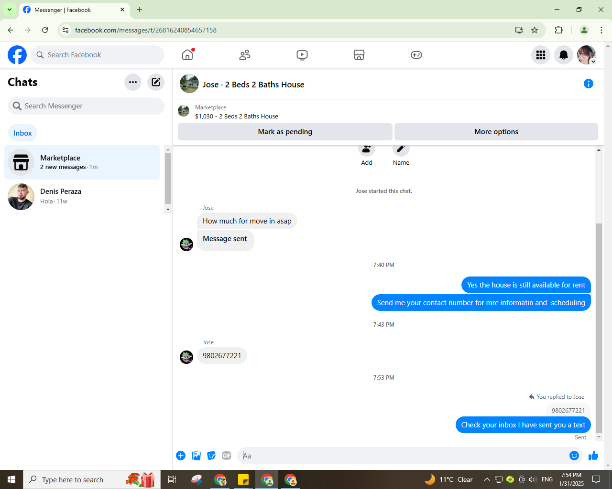
Task: Open Chrome's three-dot menu
Action: pyautogui.click(x=601, y=30)
